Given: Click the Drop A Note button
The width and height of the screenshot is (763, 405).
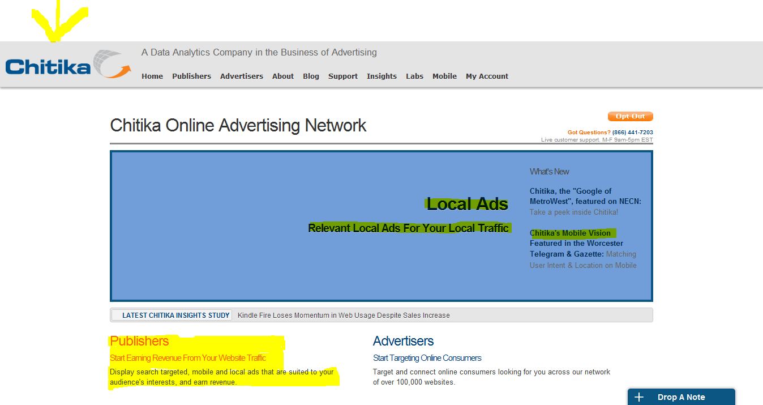Looking at the screenshot, I should pyautogui.click(x=681, y=397).
